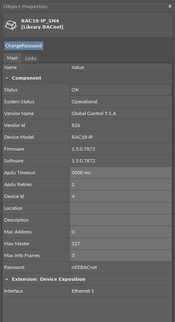The image size is (175, 322).
Task: Collapse Extension: Device Exposition section
Action: [7, 280]
